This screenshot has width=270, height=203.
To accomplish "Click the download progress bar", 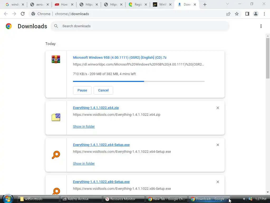I will point(139,81).
